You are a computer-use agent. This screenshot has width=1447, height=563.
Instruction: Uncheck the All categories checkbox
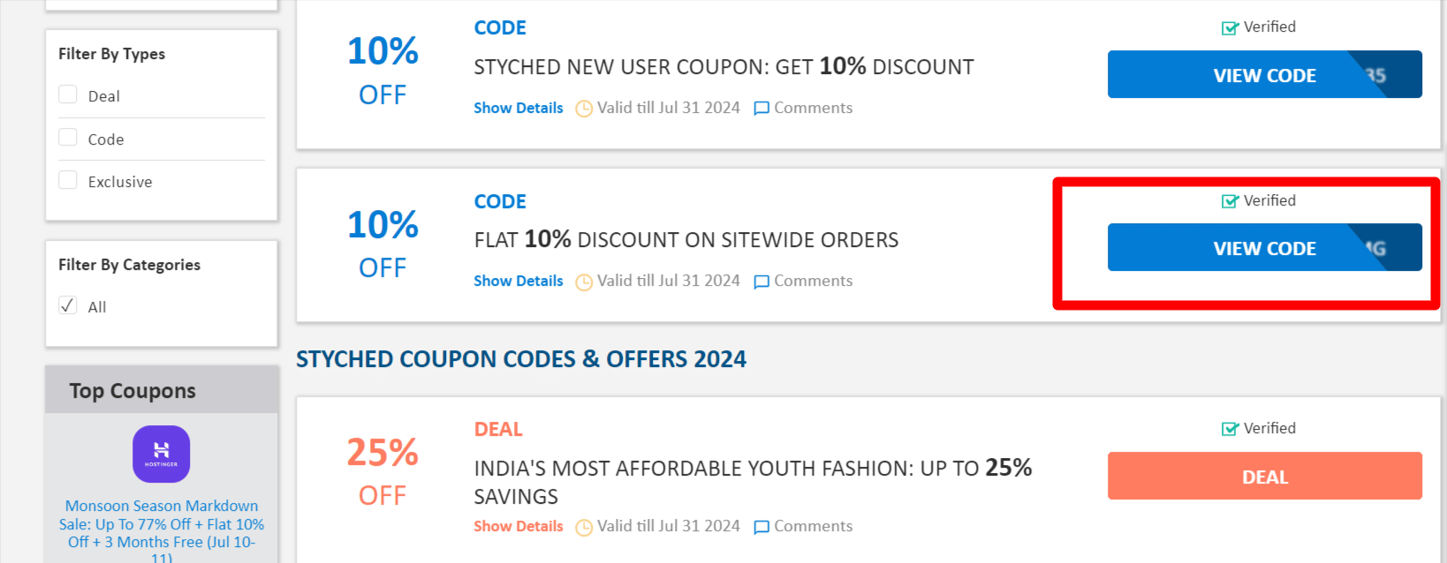click(68, 306)
